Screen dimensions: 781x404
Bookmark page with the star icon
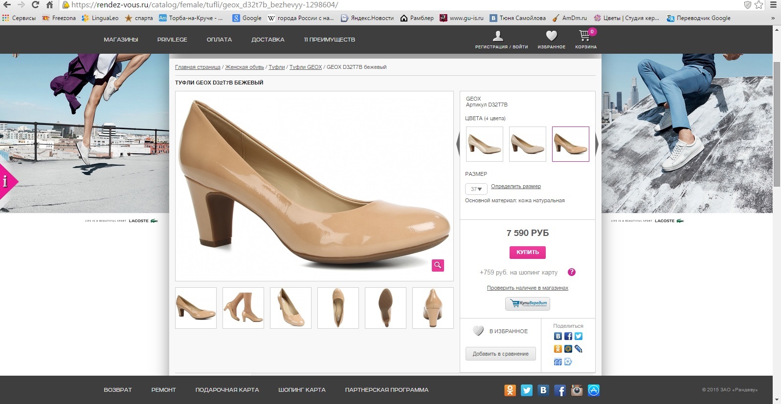point(759,5)
